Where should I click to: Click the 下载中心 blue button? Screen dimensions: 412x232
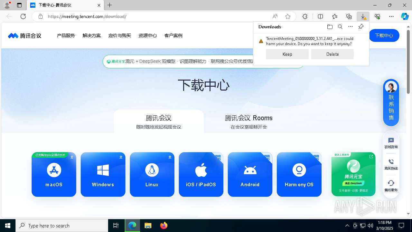coord(384,35)
